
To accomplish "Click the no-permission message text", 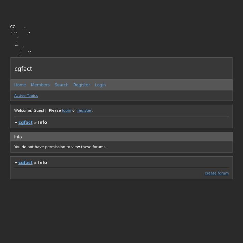I will 60,147.
